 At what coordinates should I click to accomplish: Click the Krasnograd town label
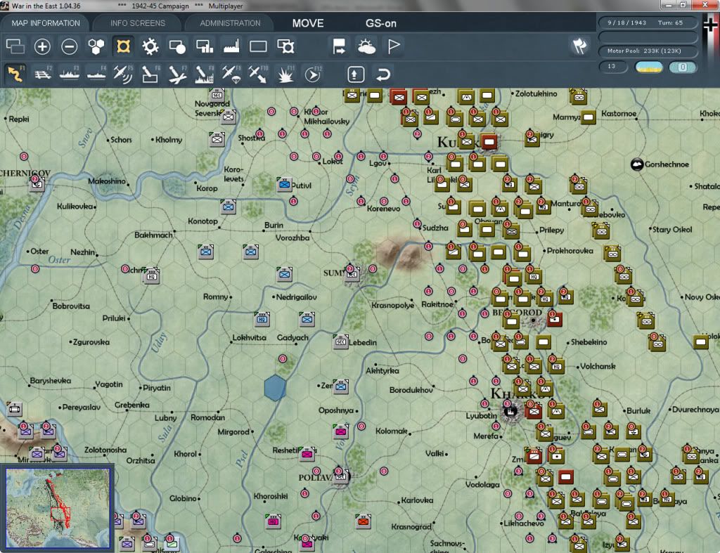(x=411, y=527)
